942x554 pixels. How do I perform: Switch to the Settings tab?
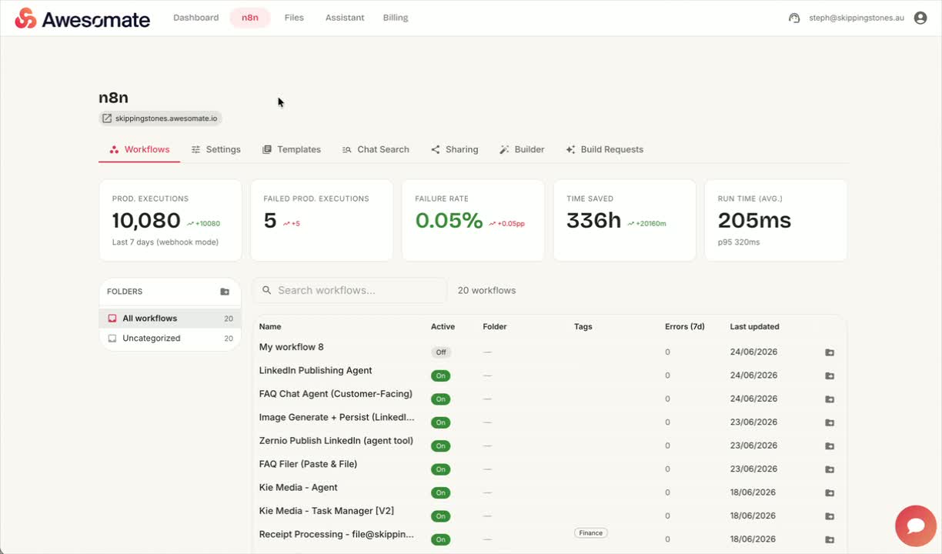pyautogui.click(x=216, y=149)
